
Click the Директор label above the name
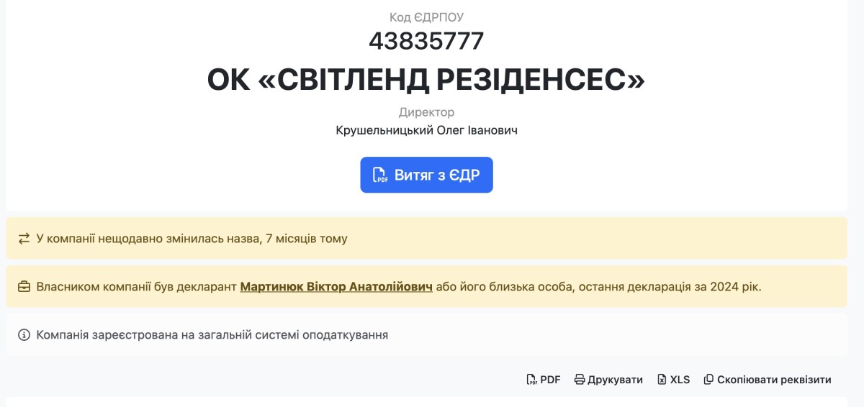point(426,112)
